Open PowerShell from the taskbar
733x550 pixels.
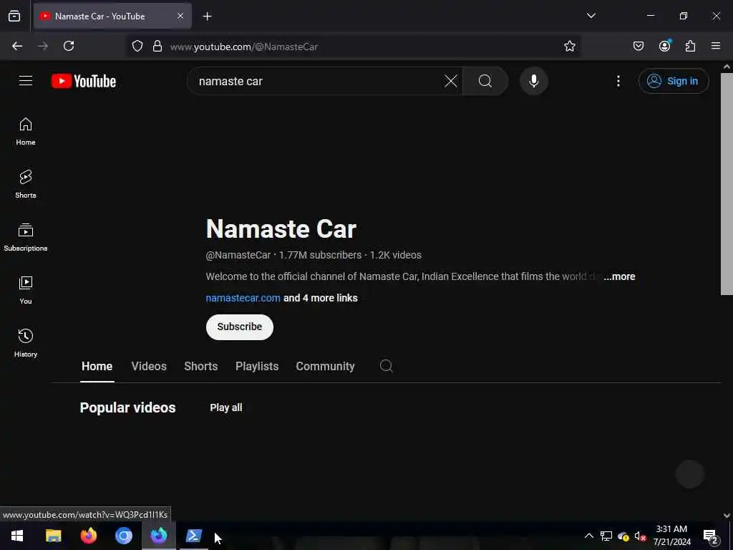pos(193,536)
